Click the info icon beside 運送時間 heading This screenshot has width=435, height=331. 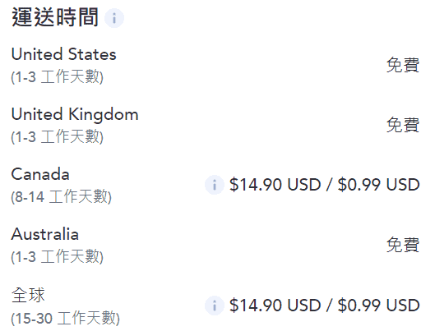pyautogui.click(x=114, y=18)
